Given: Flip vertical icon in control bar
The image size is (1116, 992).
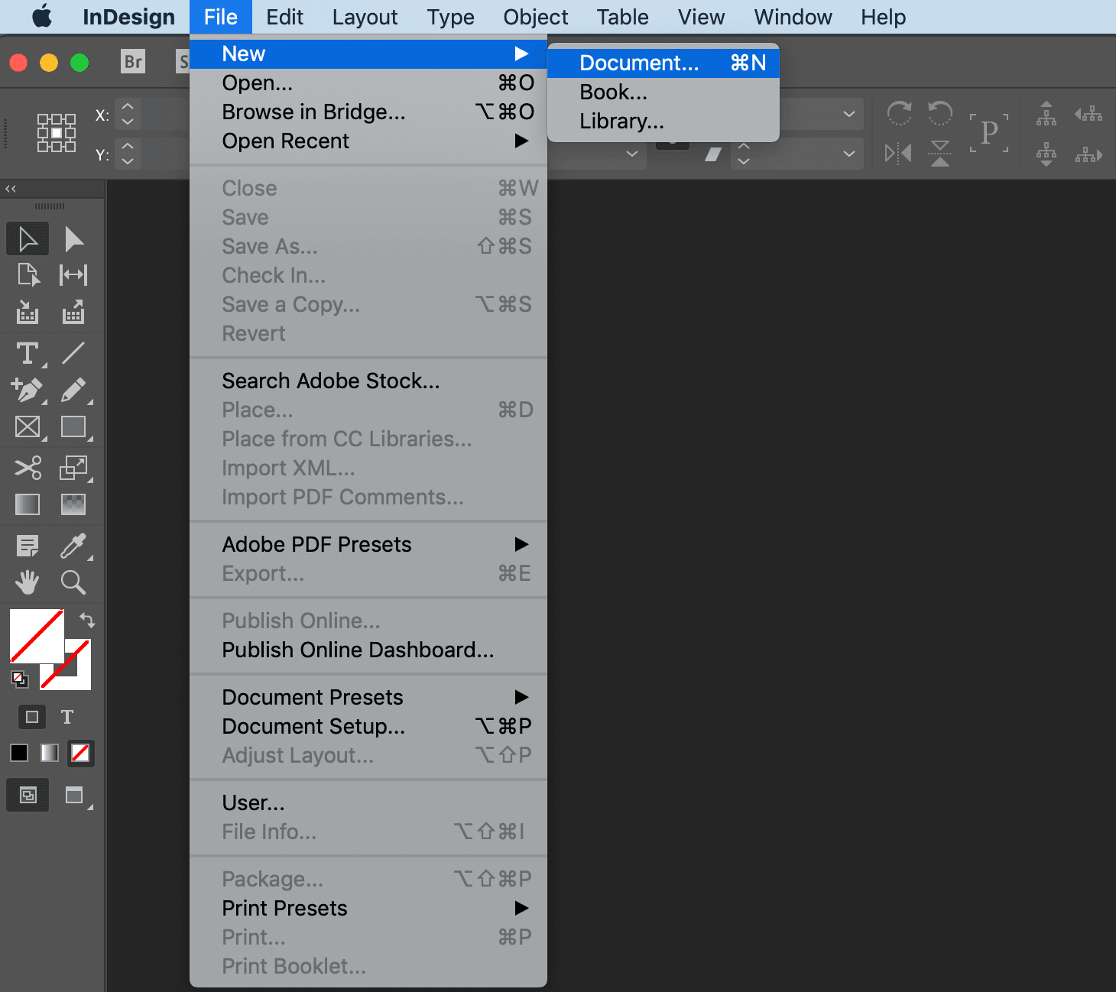Looking at the screenshot, I should (940, 154).
